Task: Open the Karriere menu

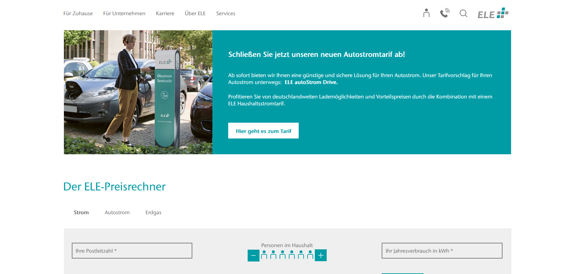Action: [x=165, y=13]
